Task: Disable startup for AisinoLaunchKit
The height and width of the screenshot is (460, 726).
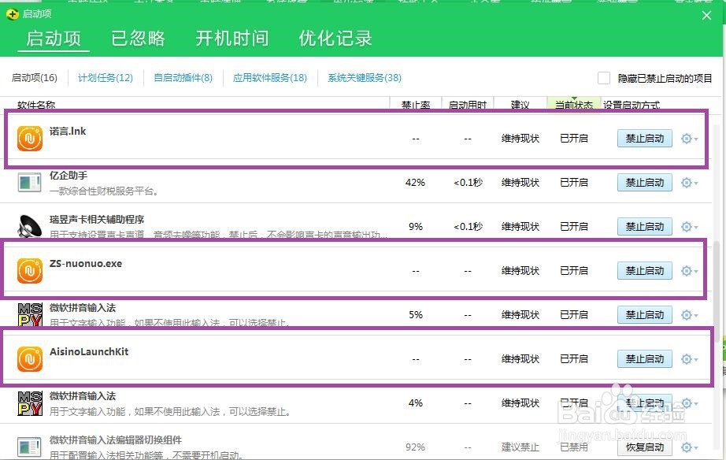Action: [645, 359]
